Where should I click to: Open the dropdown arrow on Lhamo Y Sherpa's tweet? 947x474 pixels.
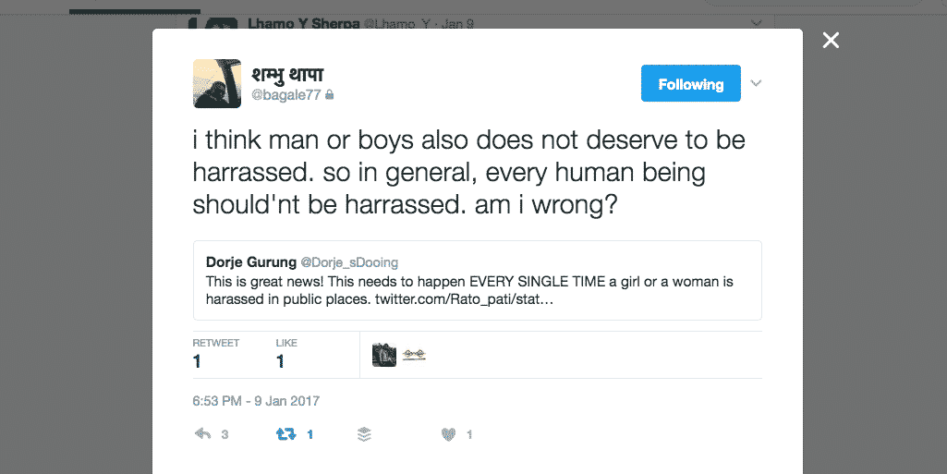point(757,23)
